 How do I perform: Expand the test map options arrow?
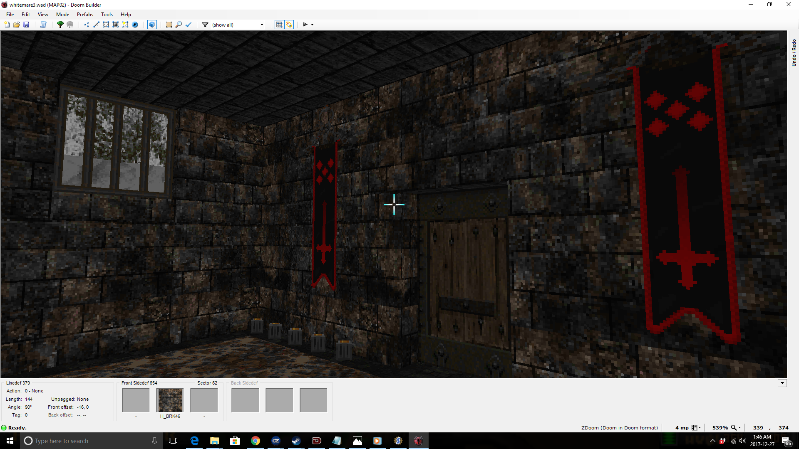pos(313,25)
